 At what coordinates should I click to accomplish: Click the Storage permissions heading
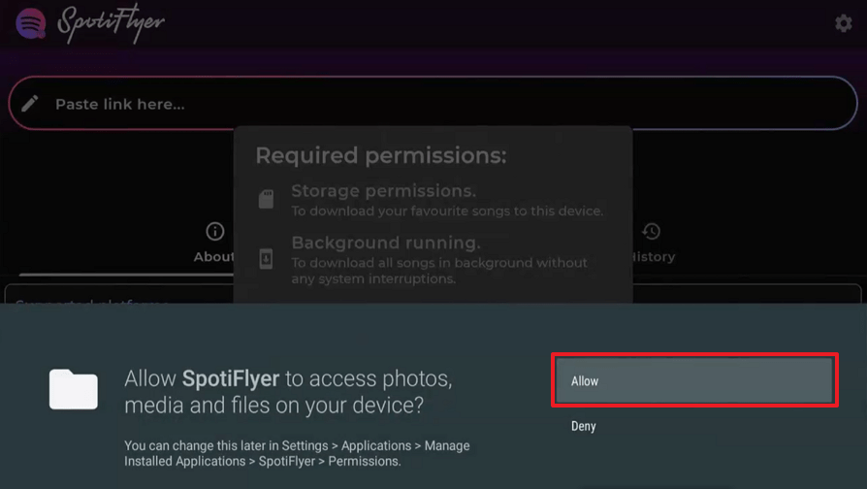tap(384, 191)
